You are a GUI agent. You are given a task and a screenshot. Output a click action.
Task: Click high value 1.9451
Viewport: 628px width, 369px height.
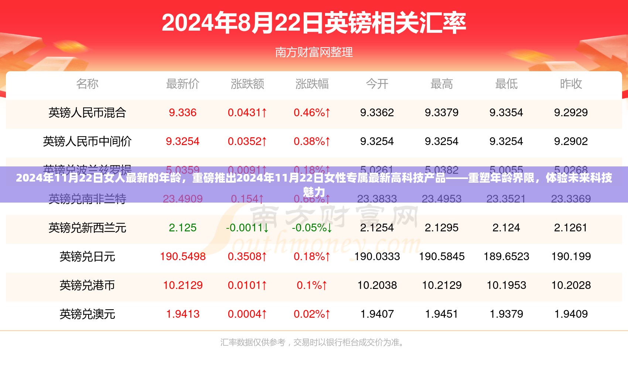pyautogui.click(x=441, y=314)
